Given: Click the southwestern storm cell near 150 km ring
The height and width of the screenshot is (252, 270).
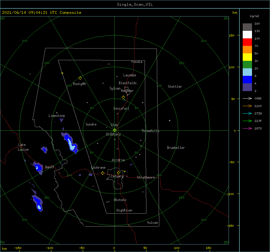Looking at the screenshot, I should (38, 203).
